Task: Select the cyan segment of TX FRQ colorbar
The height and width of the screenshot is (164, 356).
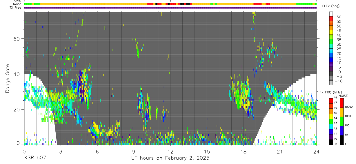Action: point(331,127)
